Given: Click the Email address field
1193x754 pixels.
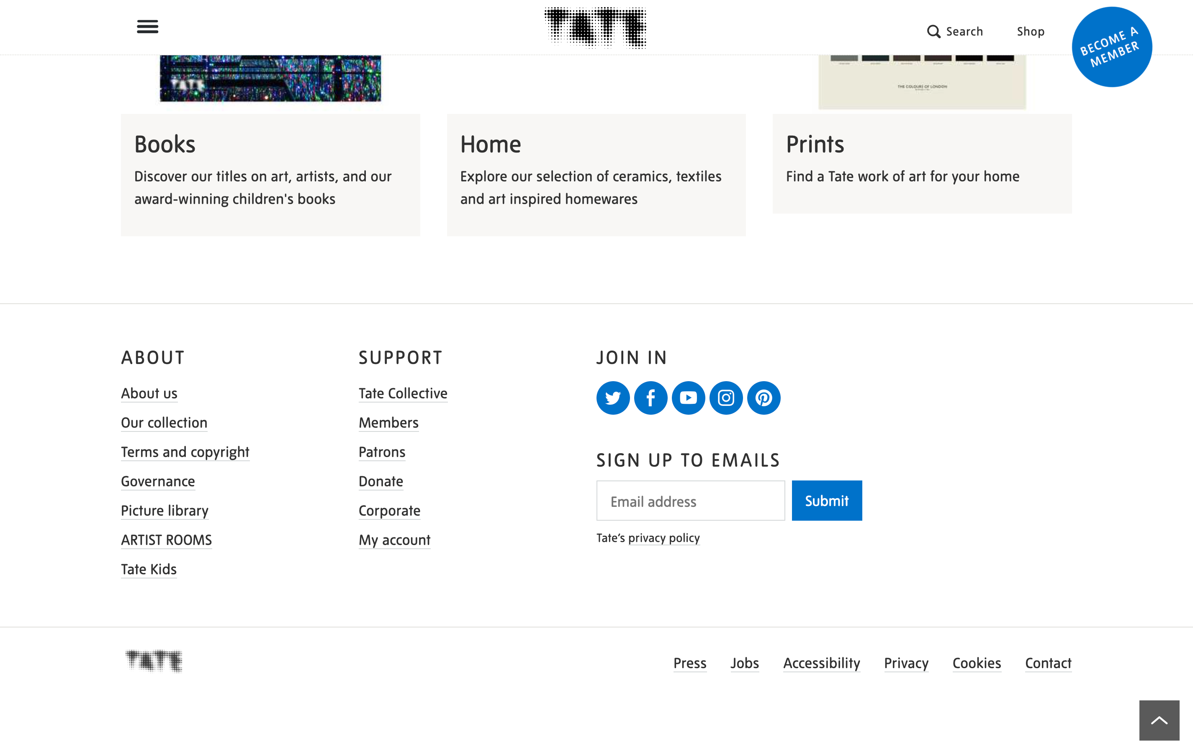Looking at the screenshot, I should tap(690, 501).
